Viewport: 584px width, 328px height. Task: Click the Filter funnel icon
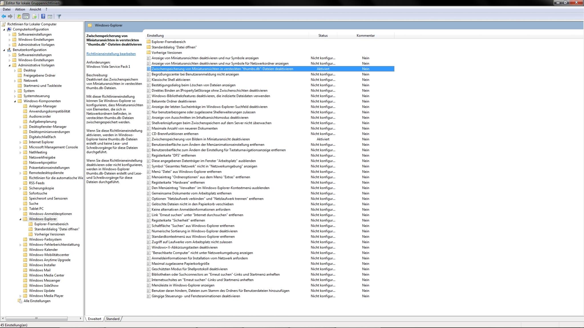point(59,17)
